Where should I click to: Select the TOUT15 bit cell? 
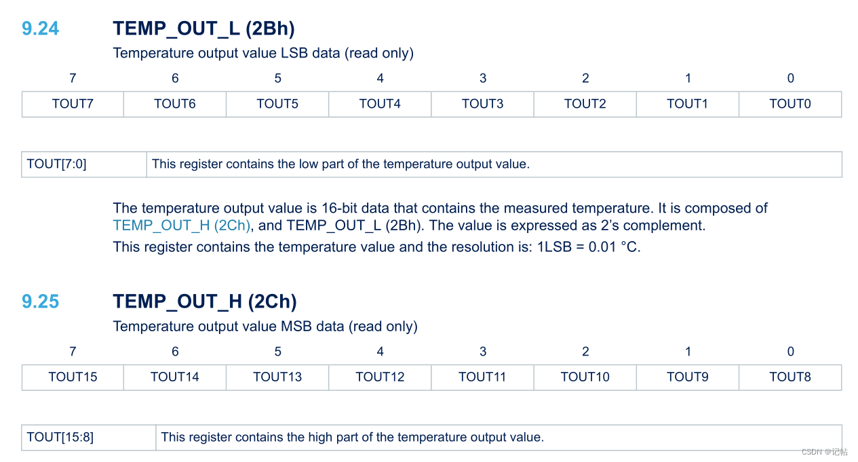pyautogui.click(x=73, y=377)
